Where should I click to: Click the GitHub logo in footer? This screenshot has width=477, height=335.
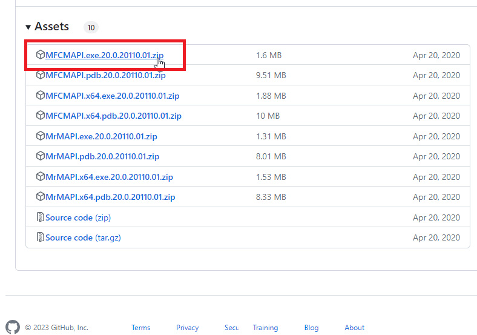(x=13, y=327)
